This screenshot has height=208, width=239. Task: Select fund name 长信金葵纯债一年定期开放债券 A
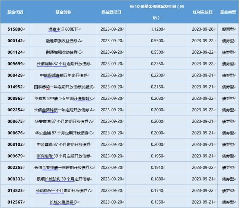[63, 110]
